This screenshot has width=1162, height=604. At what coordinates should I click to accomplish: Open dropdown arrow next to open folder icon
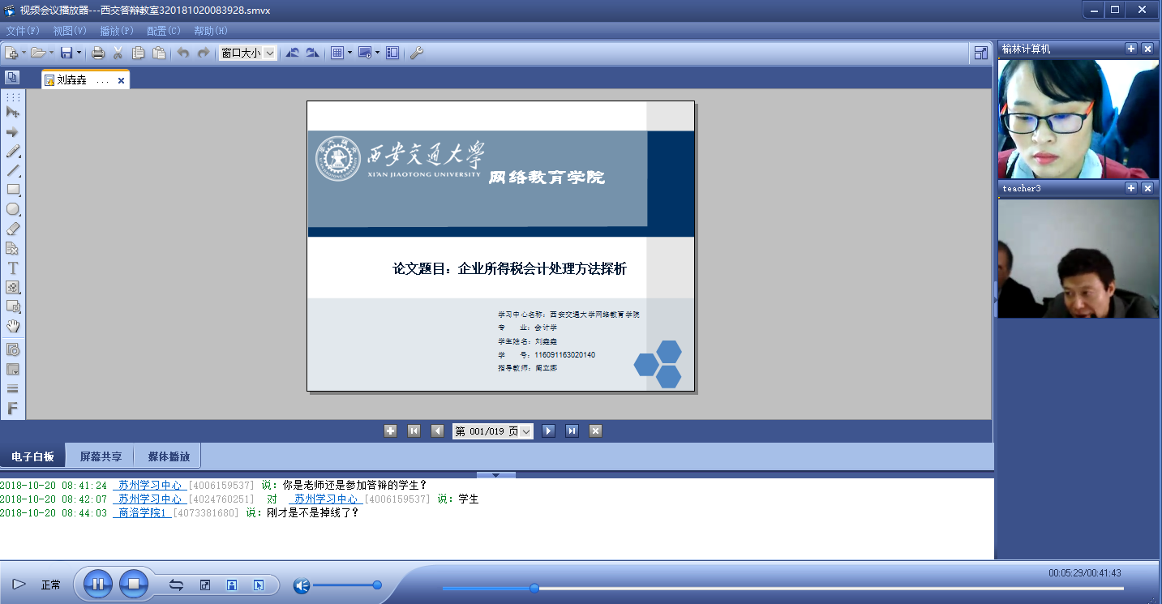pyautogui.click(x=51, y=53)
